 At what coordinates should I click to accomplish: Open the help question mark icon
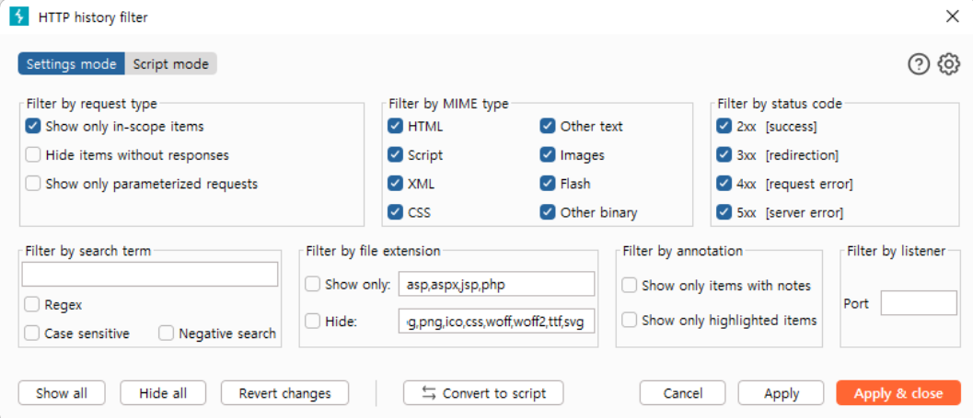pyautogui.click(x=919, y=64)
